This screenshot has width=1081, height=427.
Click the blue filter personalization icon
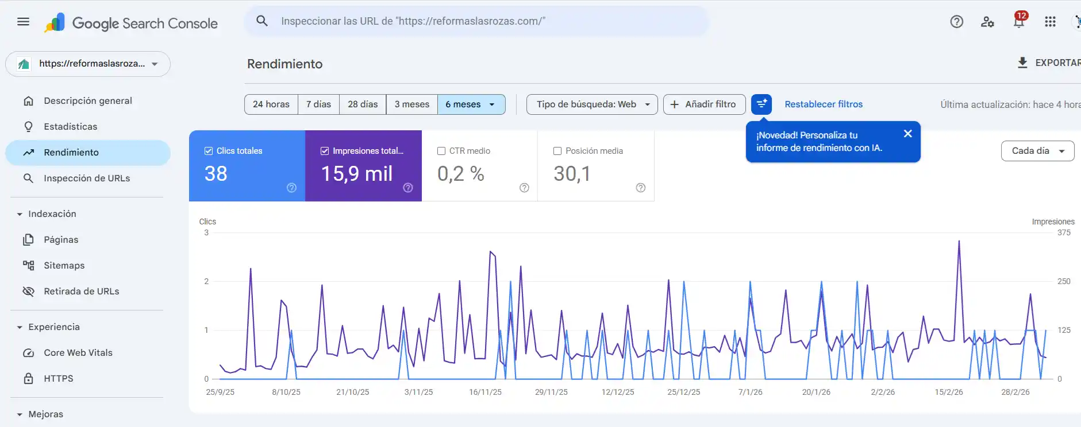click(761, 104)
